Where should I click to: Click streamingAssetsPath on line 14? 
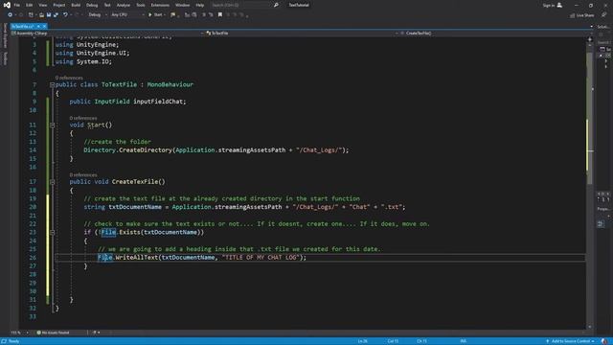[x=252, y=150]
